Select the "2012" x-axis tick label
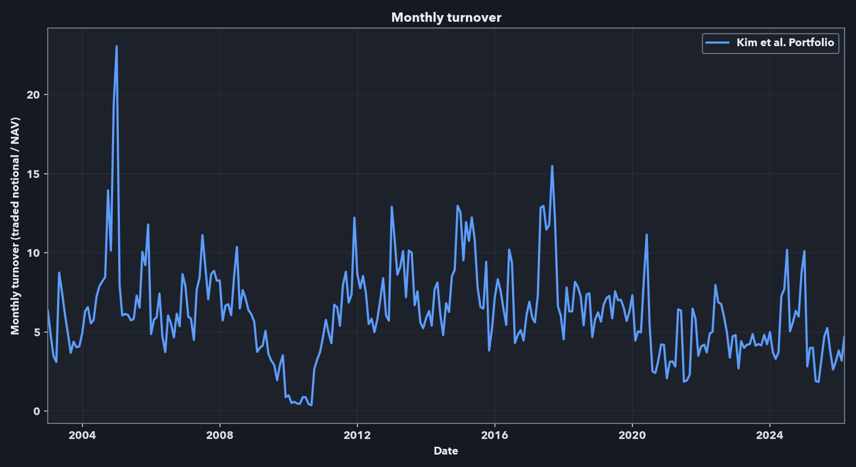856x467 pixels. pyautogui.click(x=357, y=435)
